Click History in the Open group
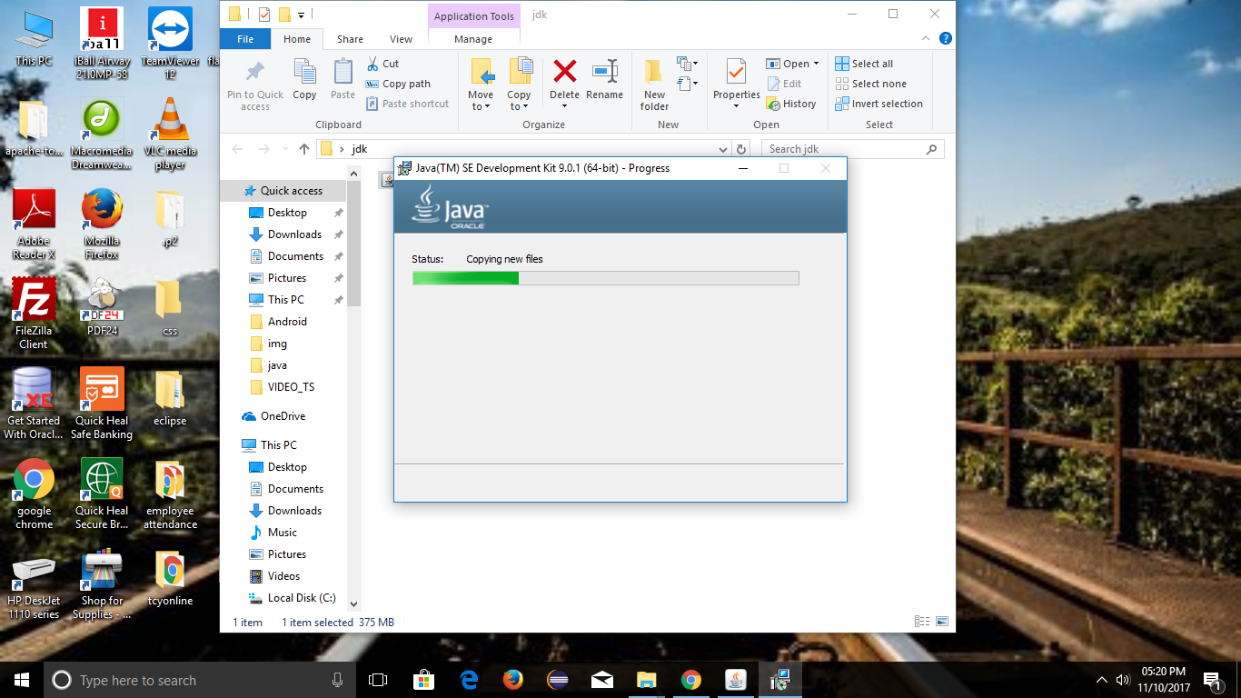 point(791,104)
